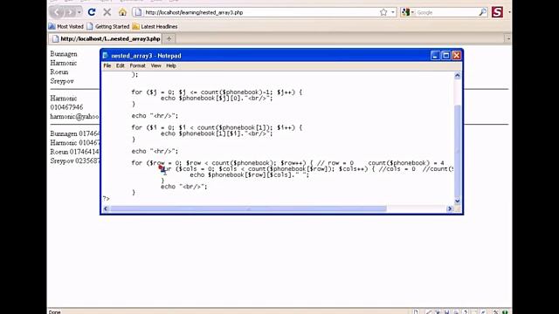Open a new tab with the plus button
This screenshot has height=314, width=559.
[x=169, y=38]
